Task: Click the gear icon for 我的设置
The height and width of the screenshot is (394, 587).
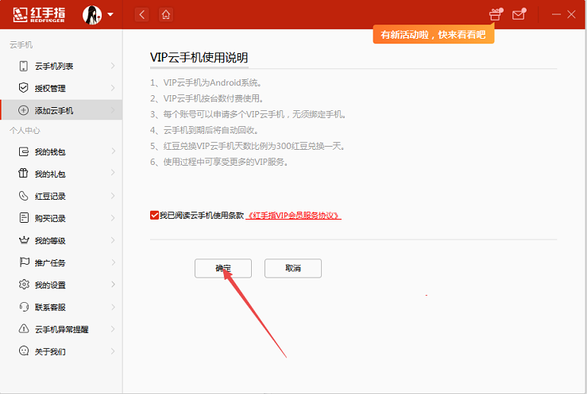Action: click(24, 284)
